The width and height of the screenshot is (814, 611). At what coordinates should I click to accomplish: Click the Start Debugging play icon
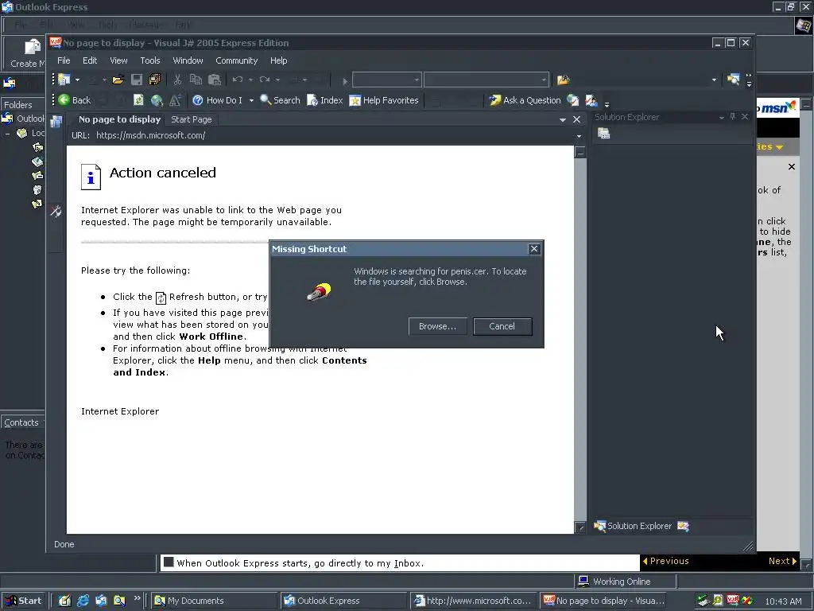344,80
